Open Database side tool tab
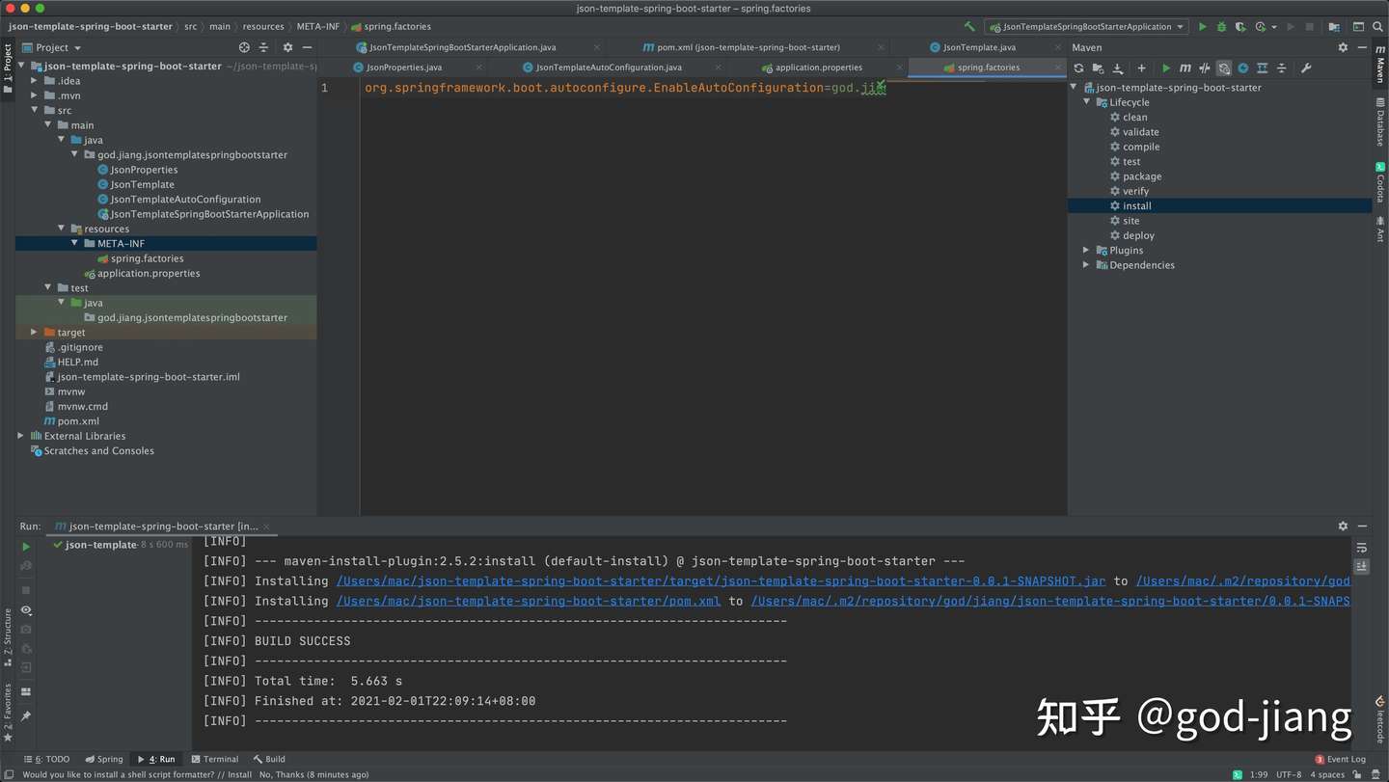This screenshot has width=1389, height=782. point(1379,122)
